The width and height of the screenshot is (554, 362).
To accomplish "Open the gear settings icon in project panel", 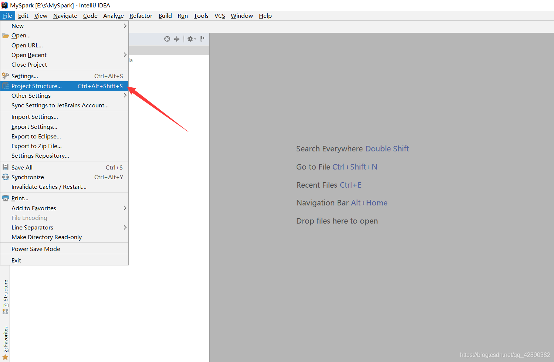I will tap(191, 39).
